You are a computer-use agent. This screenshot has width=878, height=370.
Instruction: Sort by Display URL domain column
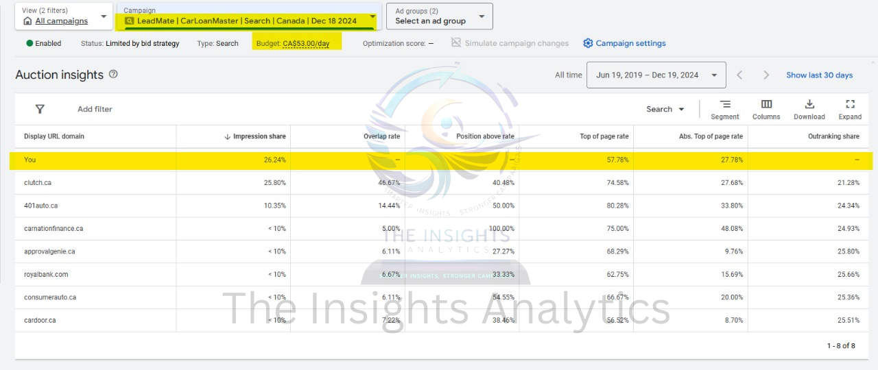pyautogui.click(x=54, y=136)
